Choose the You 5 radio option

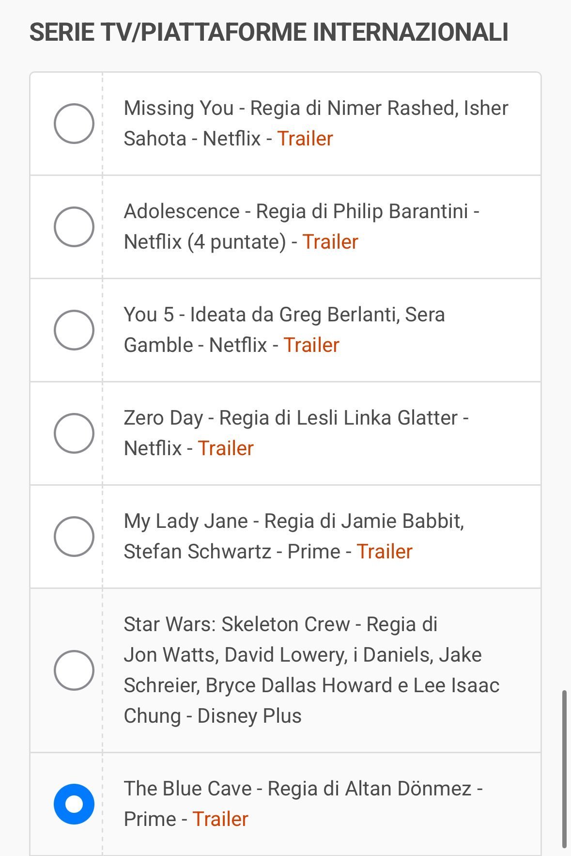[x=74, y=330]
